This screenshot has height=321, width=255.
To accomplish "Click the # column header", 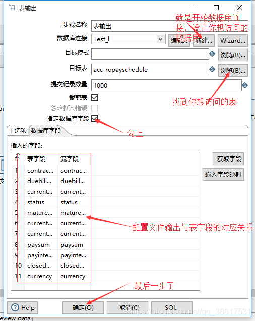I will tap(18, 159).
